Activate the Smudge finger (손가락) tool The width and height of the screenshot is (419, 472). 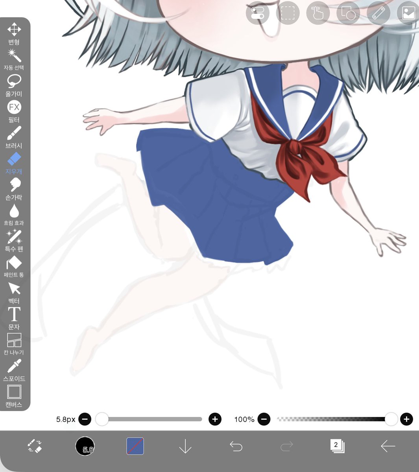point(14,189)
